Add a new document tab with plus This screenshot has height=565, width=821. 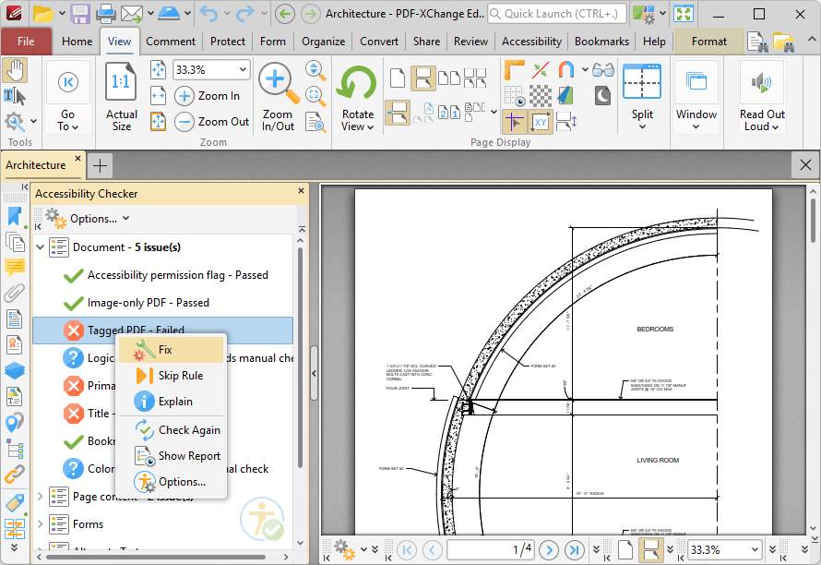pos(100,166)
